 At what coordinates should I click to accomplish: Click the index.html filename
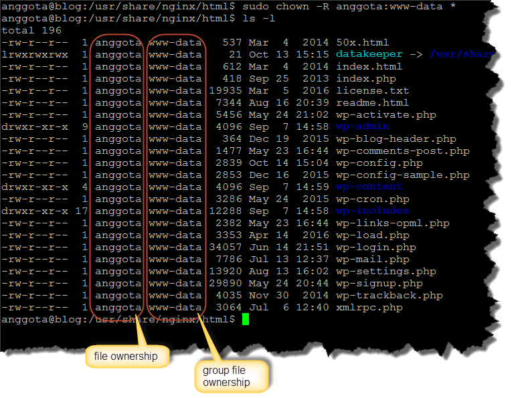pyautogui.click(x=369, y=66)
